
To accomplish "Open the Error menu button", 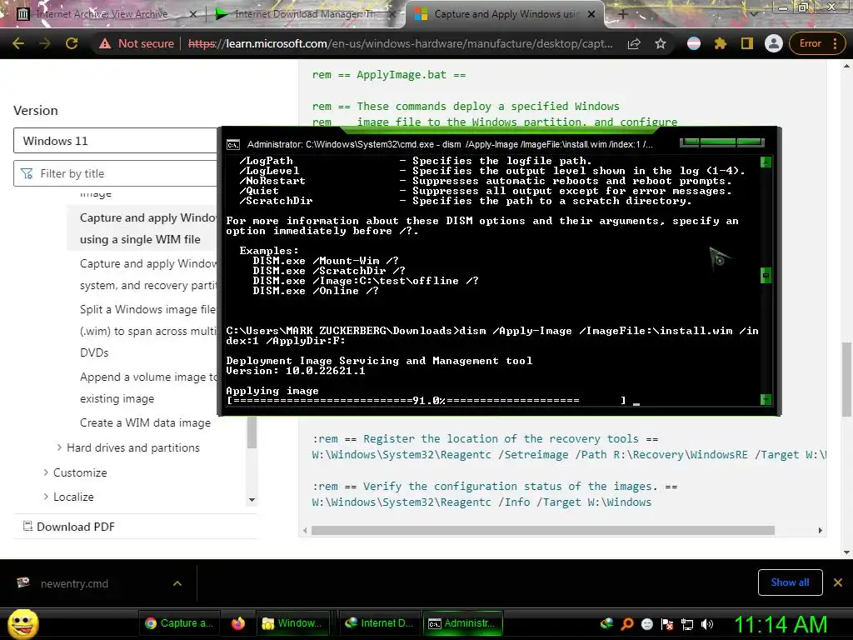I will point(816,43).
